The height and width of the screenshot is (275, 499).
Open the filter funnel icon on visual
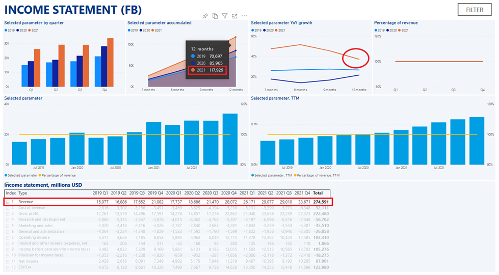click(225, 16)
